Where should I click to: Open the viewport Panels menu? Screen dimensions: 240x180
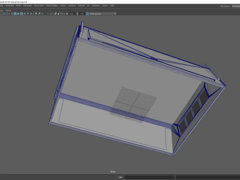pos(8,10)
